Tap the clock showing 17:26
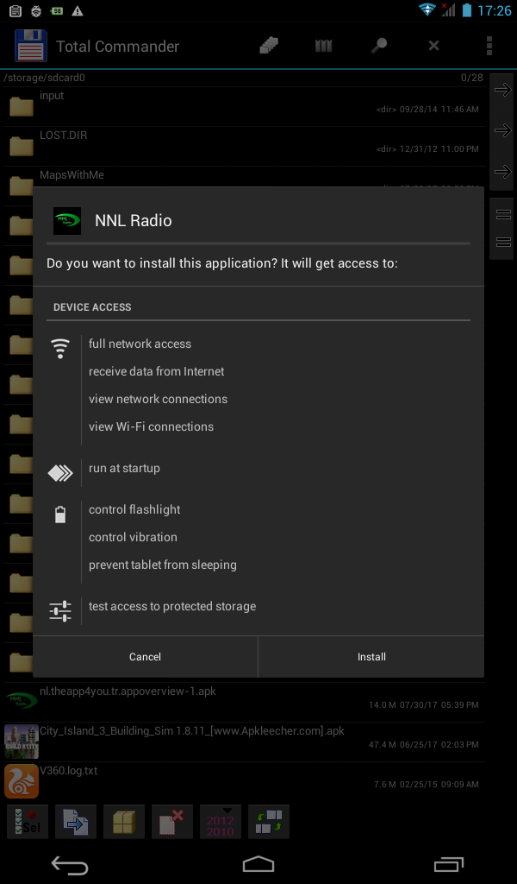This screenshot has height=884, width=517. click(x=494, y=10)
